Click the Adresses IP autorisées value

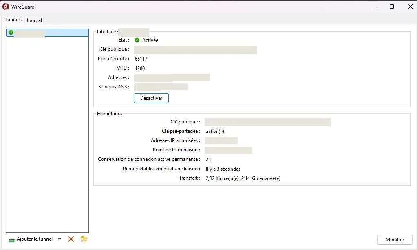221,140
